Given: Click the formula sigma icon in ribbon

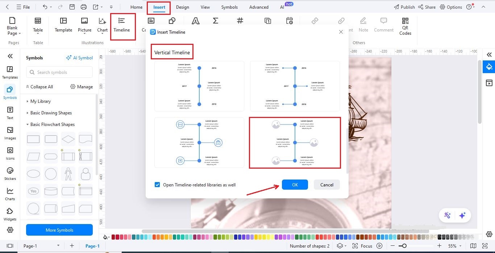Looking at the screenshot, I should click(x=216, y=21).
